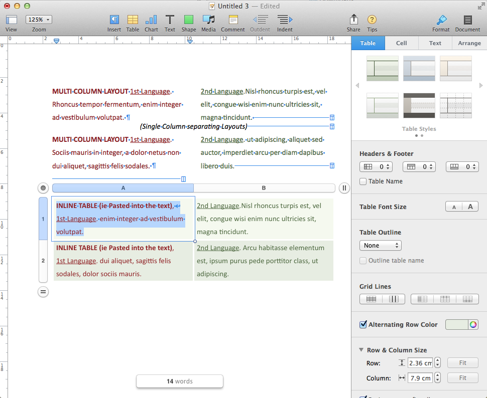Choose the blue-gray table style thumbnail
This screenshot has height=398, width=487.
(419, 69)
